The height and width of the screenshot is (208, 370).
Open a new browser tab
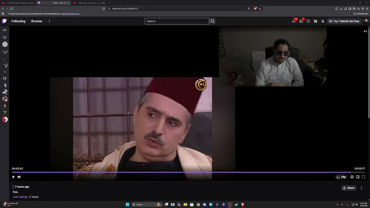coord(110,3)
